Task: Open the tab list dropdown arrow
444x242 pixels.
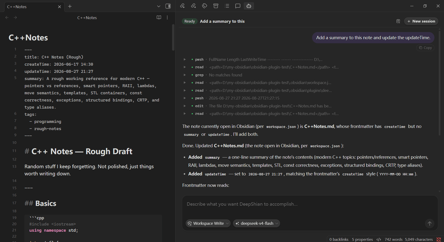Action: [159, 6]
